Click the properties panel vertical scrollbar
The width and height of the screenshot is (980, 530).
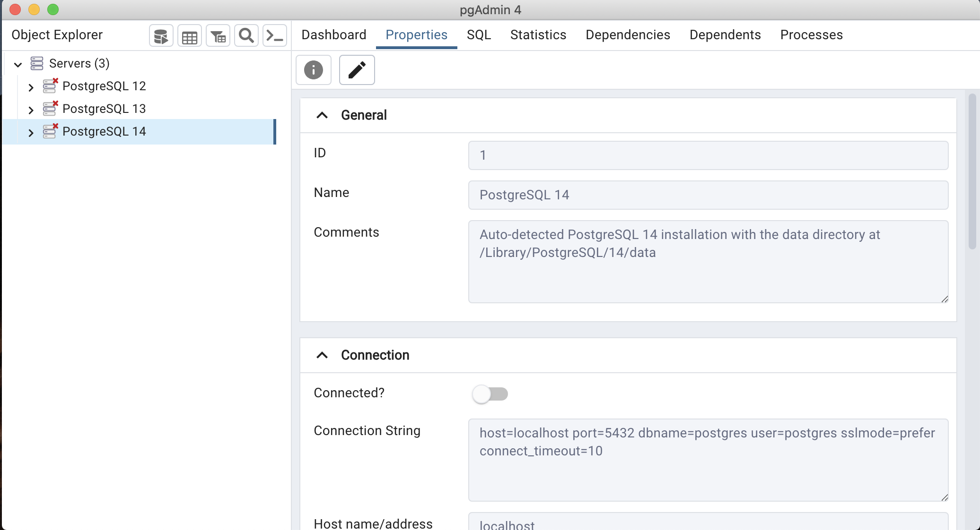(972, 171)
